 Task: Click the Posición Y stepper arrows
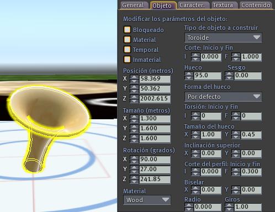(x=134, y=89)
